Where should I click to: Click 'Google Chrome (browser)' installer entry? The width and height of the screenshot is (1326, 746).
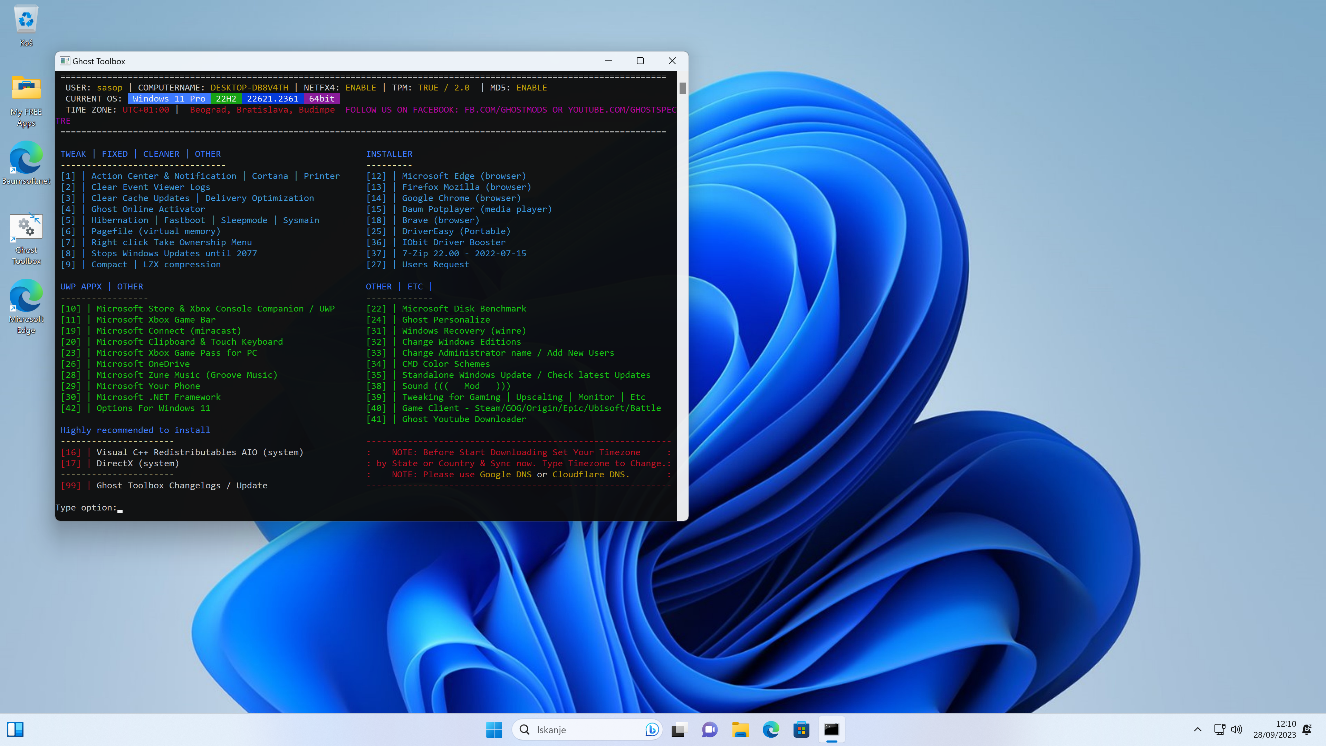pos(461,198)
